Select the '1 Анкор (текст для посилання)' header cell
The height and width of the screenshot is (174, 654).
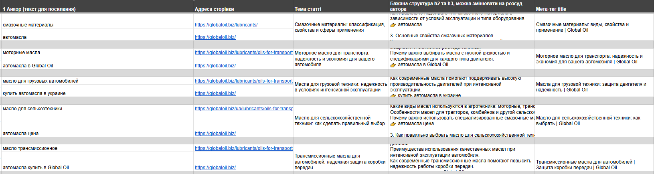click(97, 6)
